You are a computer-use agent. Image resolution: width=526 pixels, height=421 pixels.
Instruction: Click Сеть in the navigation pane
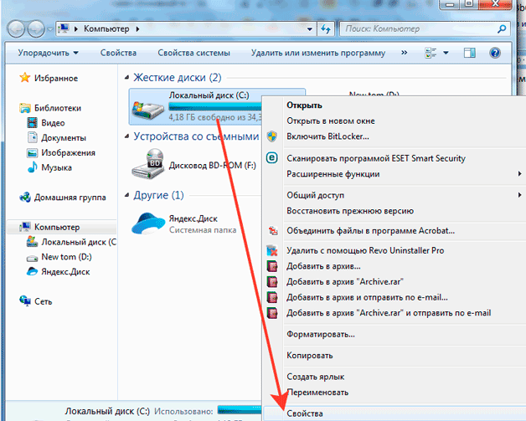click(x=43, y=300)
